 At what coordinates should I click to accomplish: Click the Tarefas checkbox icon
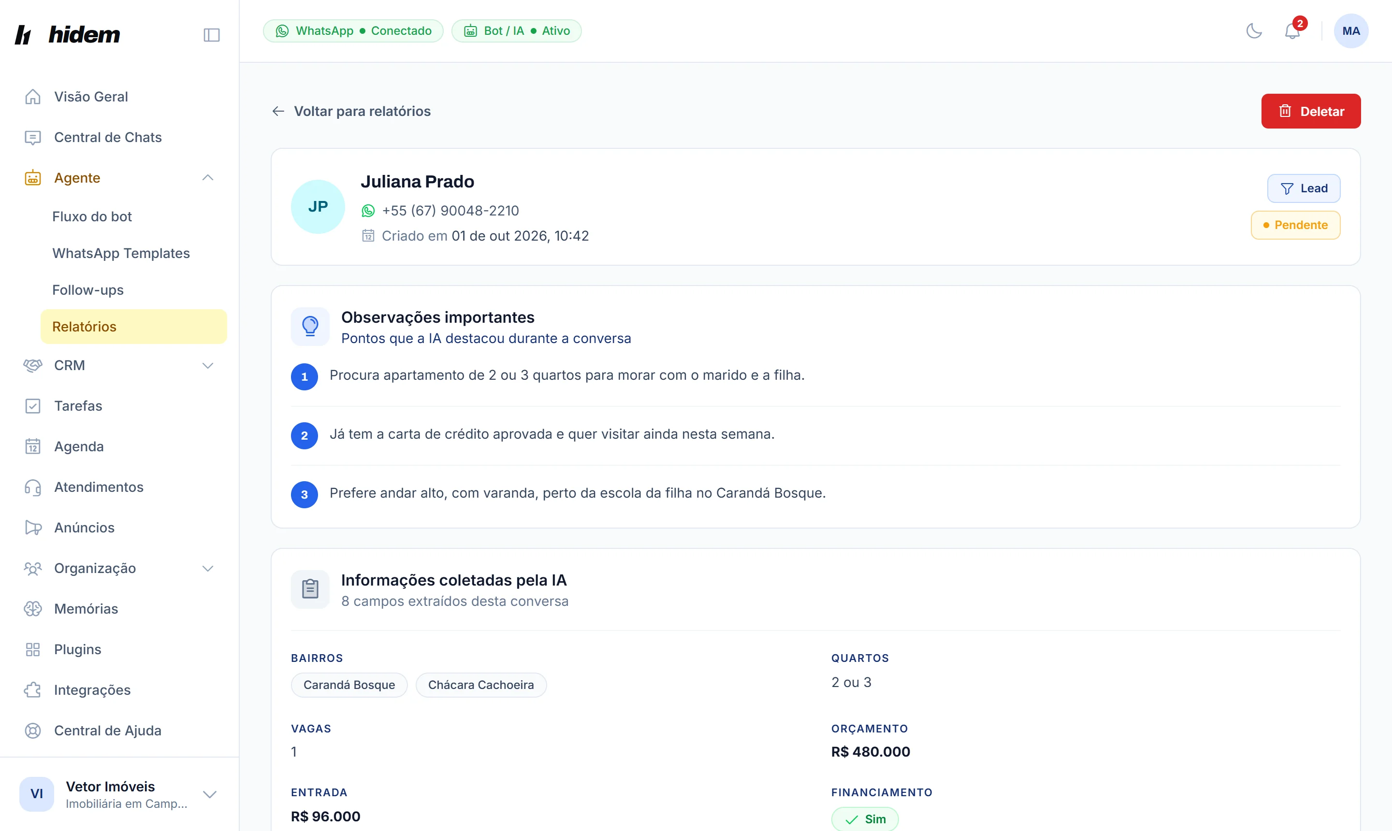(32, 406)
